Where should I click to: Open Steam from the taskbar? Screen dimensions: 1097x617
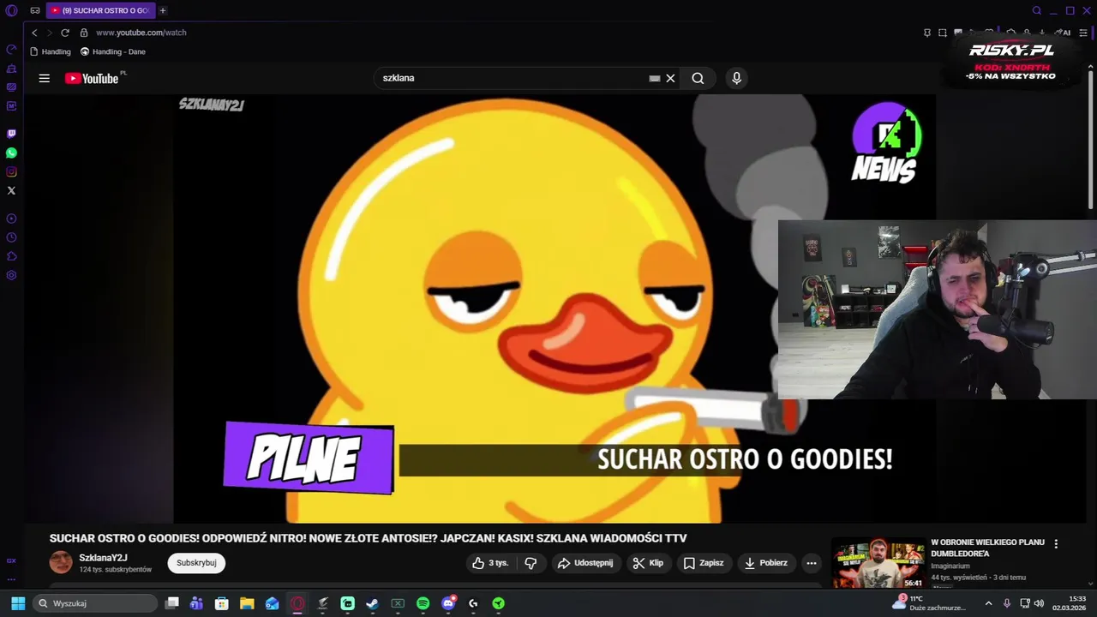[x=372, y=603]
